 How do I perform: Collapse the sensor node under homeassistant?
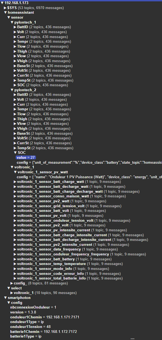coord(9,17)
